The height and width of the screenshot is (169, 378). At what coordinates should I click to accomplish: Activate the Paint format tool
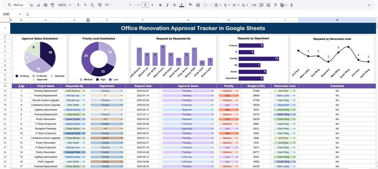click(x=53, y=5)
